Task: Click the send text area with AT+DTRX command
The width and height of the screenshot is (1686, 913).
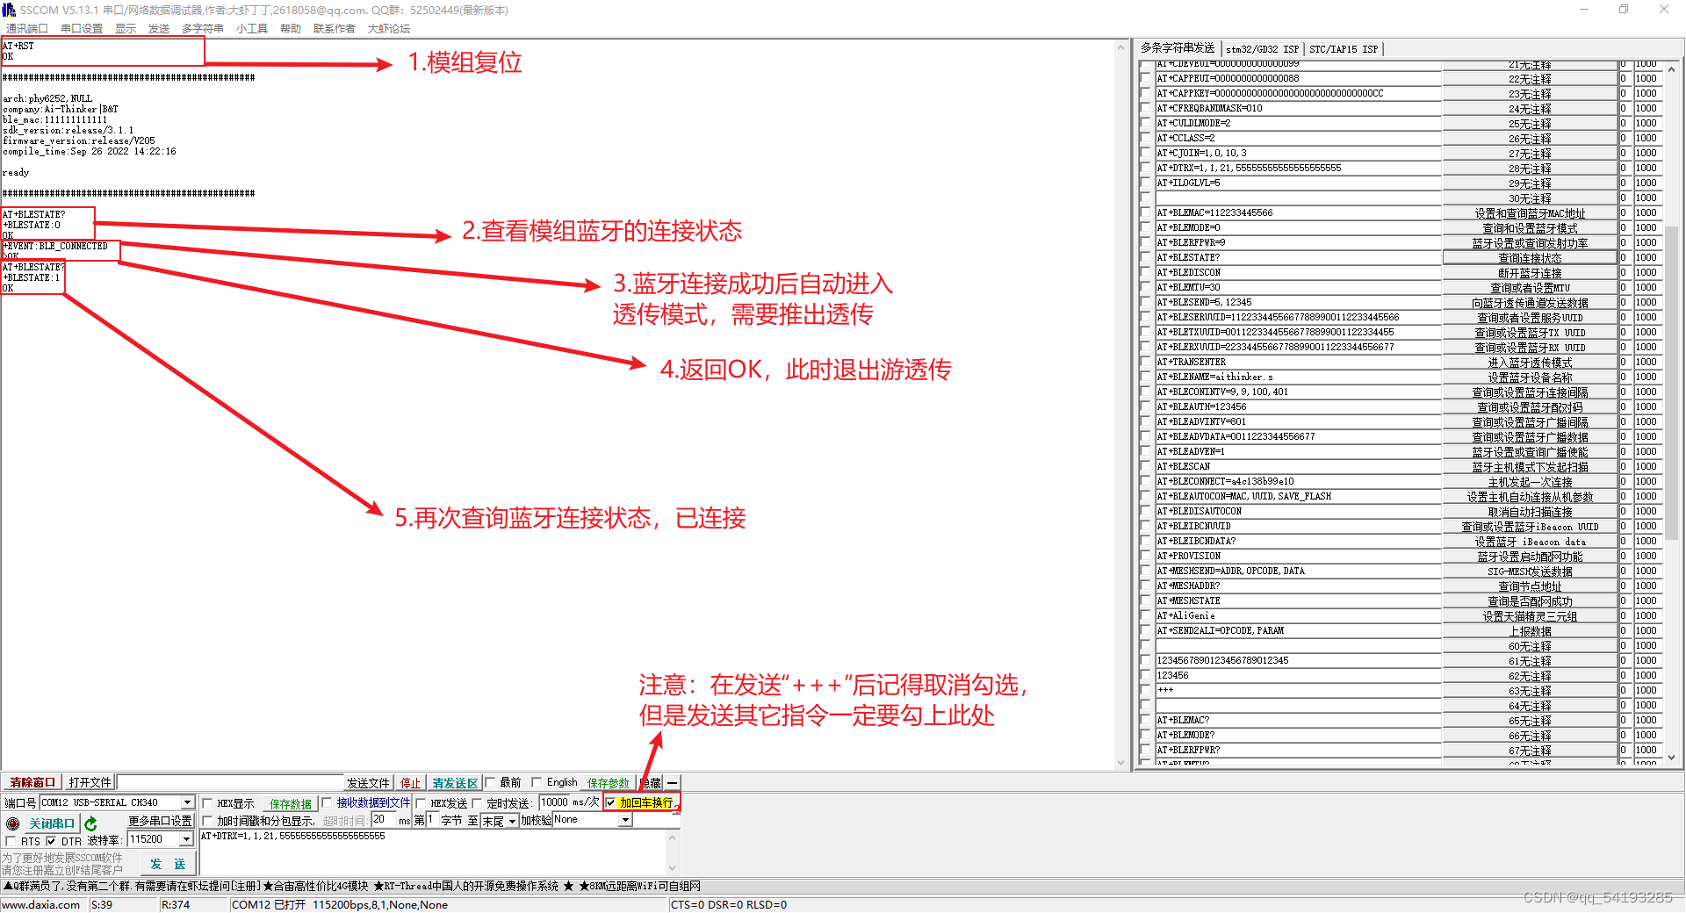Action: [433, 852]
